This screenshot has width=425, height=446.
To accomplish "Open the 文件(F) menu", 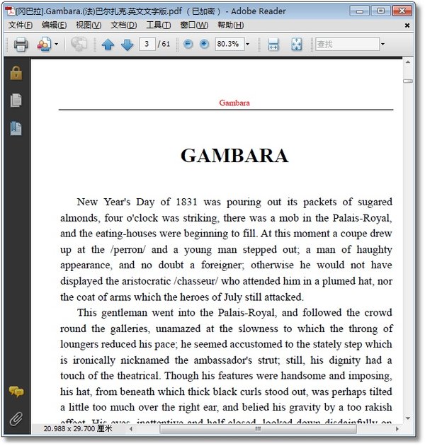I will coord(21,25).
